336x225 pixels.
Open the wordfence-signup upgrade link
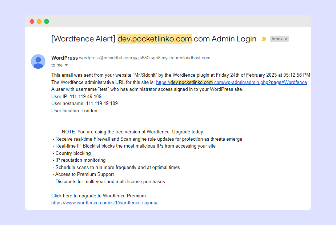coord(104,203)
